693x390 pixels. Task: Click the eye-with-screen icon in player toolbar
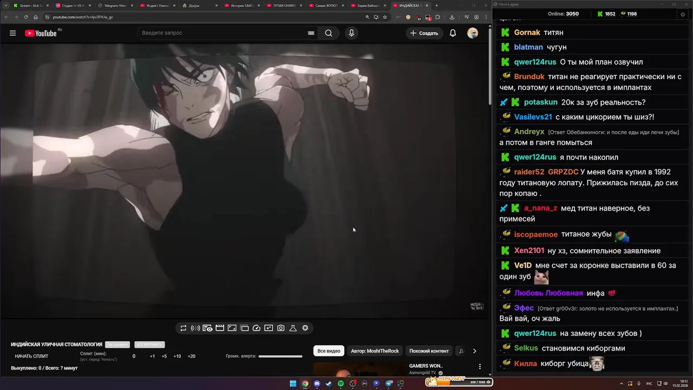pos(207,328)
